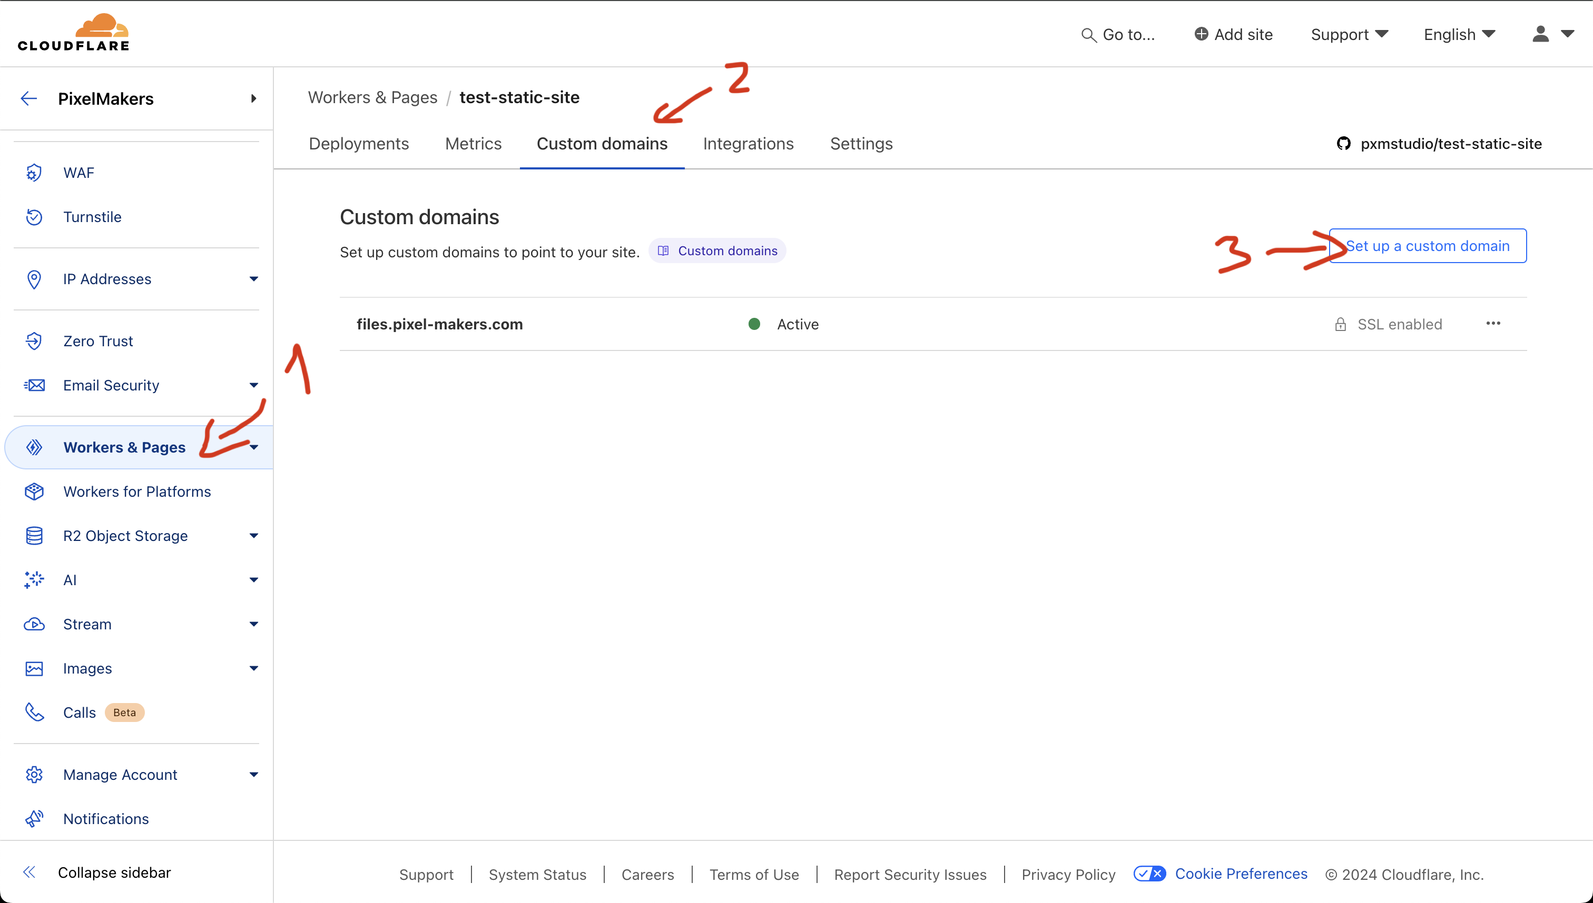The width and height of the screenshot is (1593, 903).
Task: Click the R2 Object Storage database icon
Action: tap(34, 535)
